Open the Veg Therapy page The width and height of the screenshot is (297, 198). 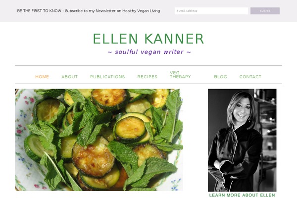click(x=180, y=75)
